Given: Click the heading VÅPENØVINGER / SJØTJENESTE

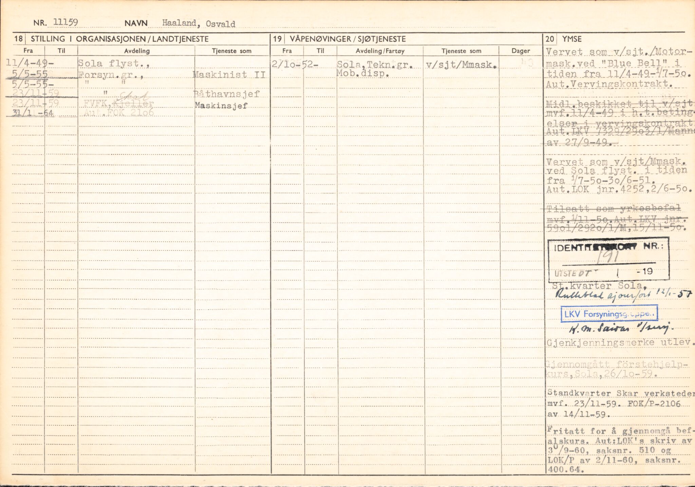Looking at the screenshot, I should pyautogui.click(x=347, y=39).
